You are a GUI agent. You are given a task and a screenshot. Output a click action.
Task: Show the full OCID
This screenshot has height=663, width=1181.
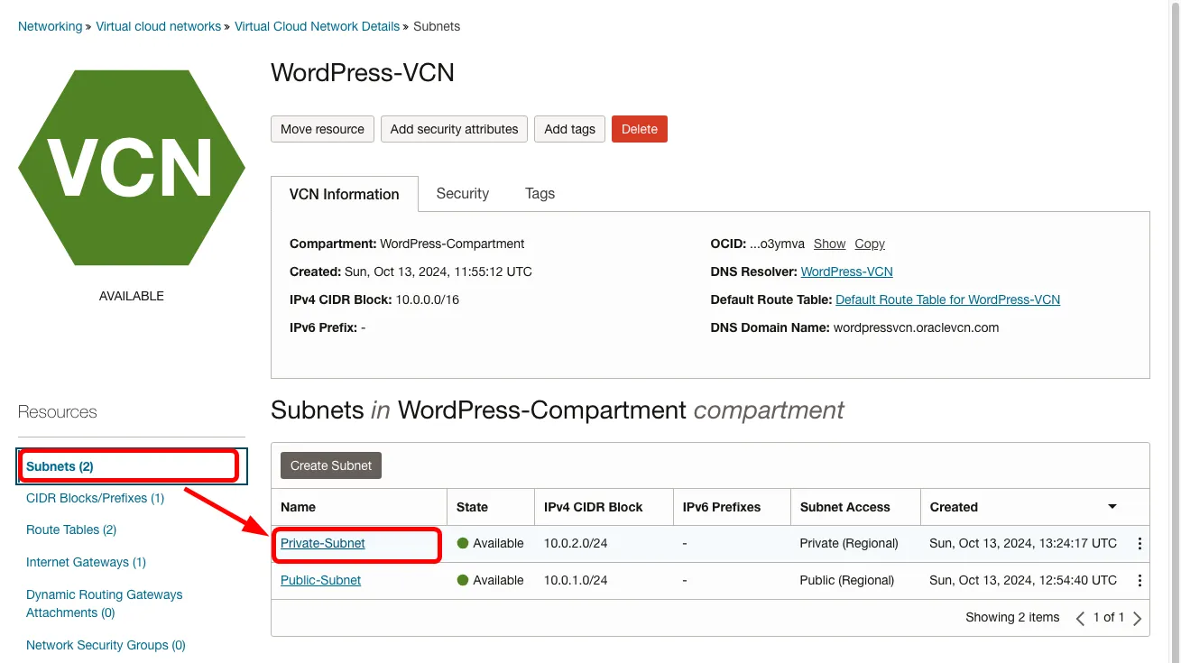click(829, 244)
